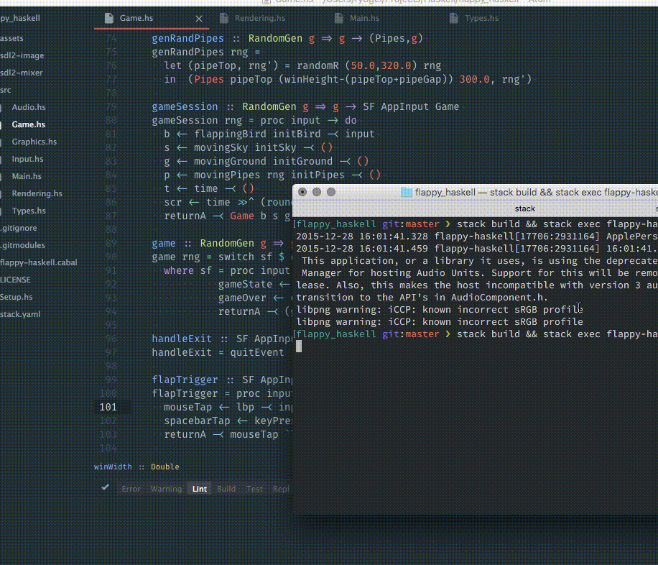Open Input.hs from the file tree
The width and height of the screenshot is (658, 565).
tap(27, 159)
